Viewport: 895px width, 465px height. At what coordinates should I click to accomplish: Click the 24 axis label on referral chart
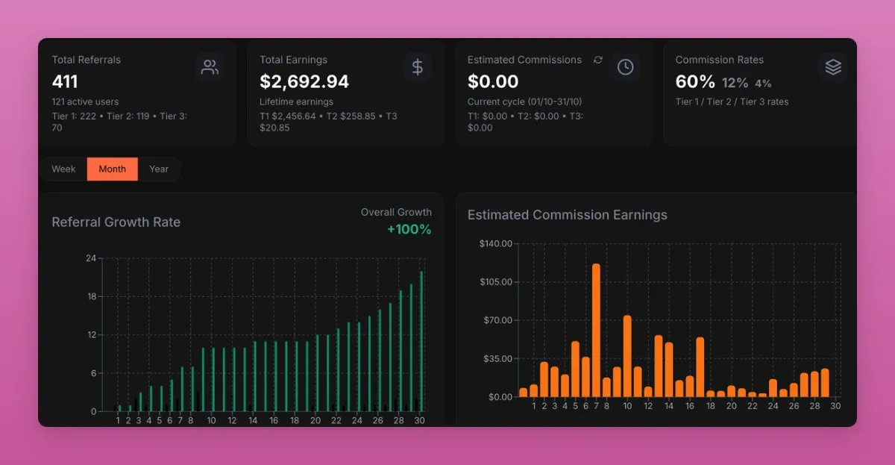pos(91,258)
